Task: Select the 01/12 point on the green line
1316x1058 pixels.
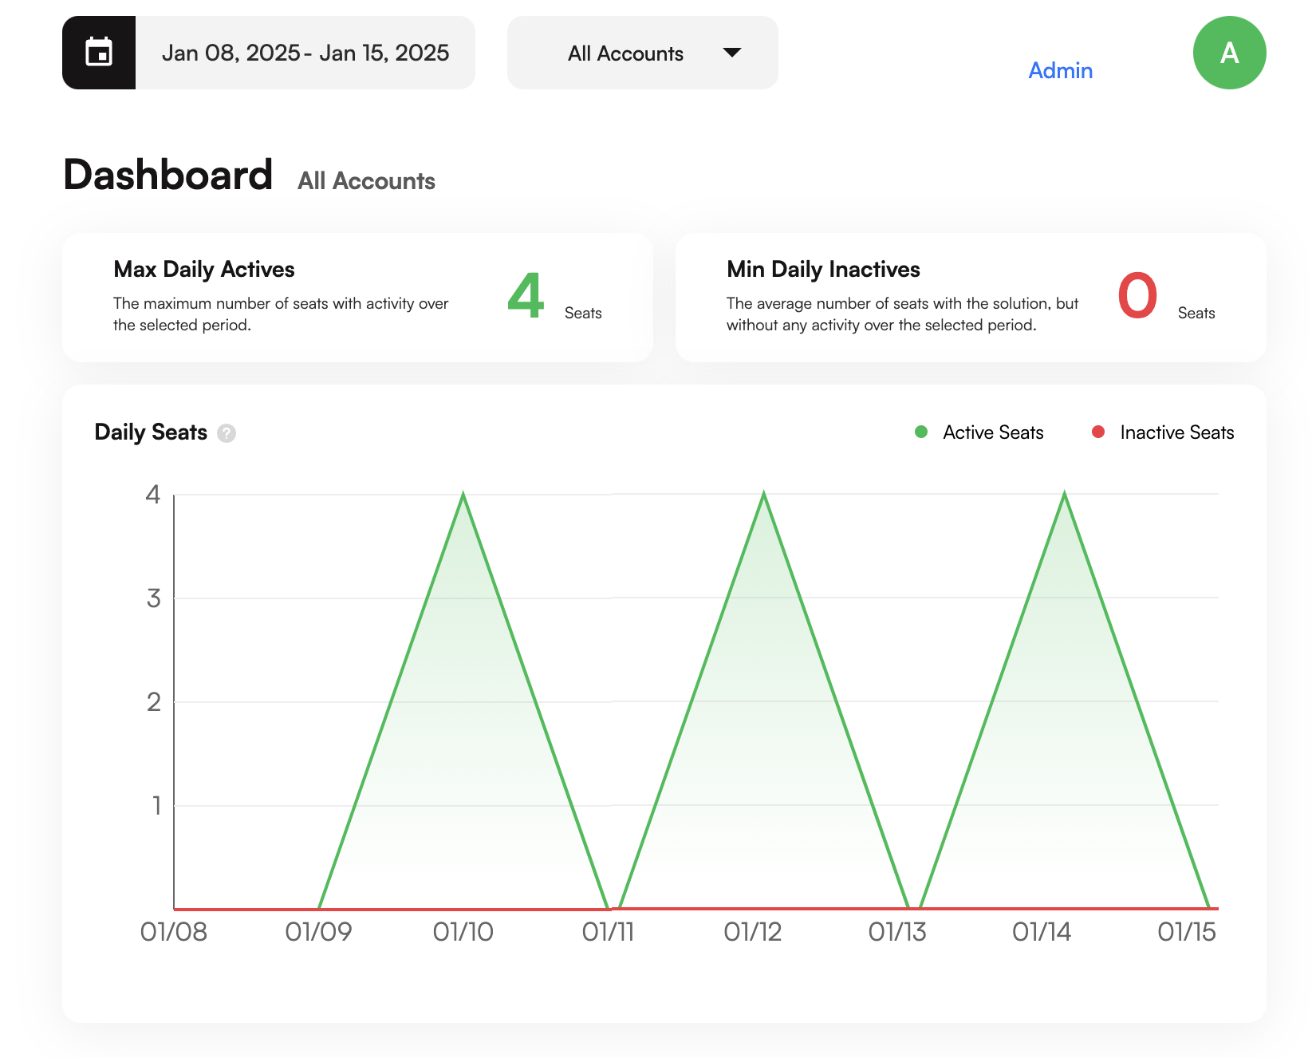Action: 763,495
